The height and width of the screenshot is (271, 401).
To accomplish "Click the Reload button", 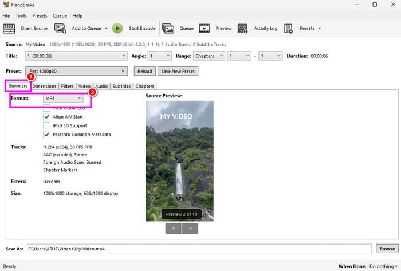I will (x=145, y=71).
